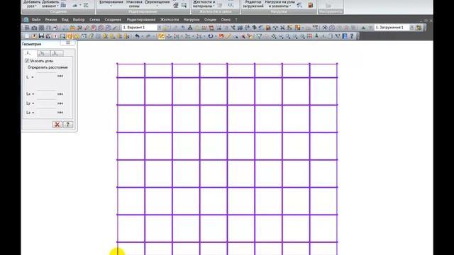
Task: Open the Схема menu
Action: click(x=94, y=20)
